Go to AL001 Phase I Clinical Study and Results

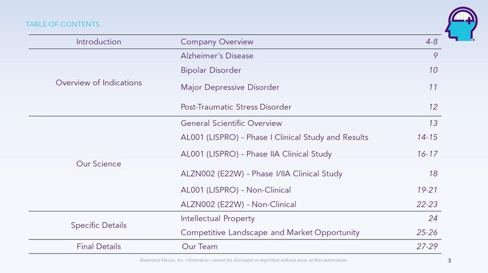pos(274,137)
